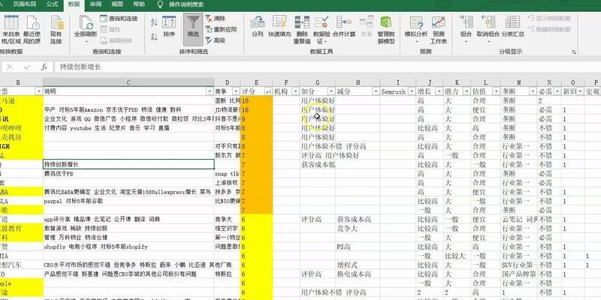Open the 垄断 column filter dropdown

533,91
